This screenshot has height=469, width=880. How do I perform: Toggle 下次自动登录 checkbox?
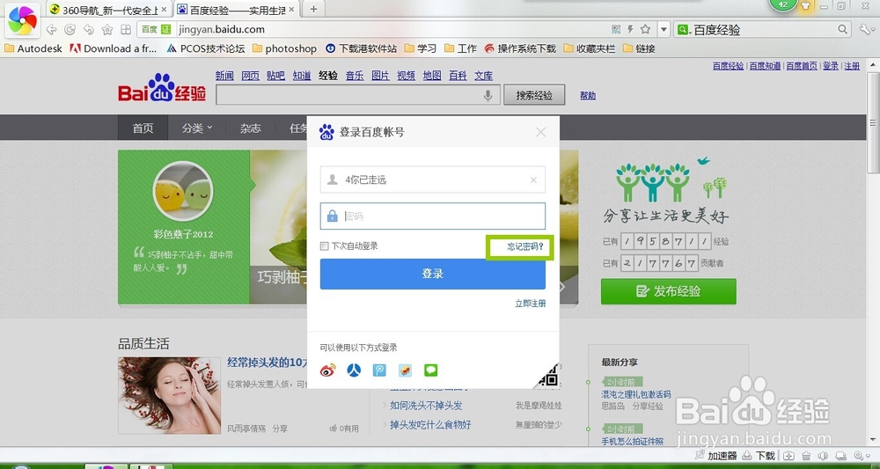[x=324, y=245]
